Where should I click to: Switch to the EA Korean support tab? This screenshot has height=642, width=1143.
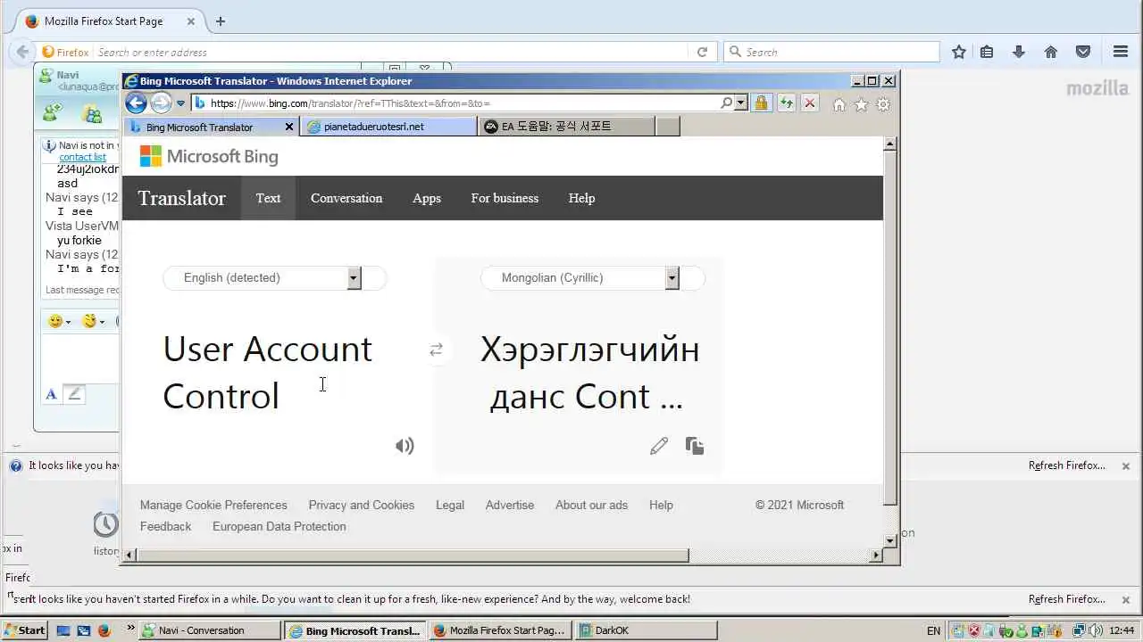pos(567,127)
